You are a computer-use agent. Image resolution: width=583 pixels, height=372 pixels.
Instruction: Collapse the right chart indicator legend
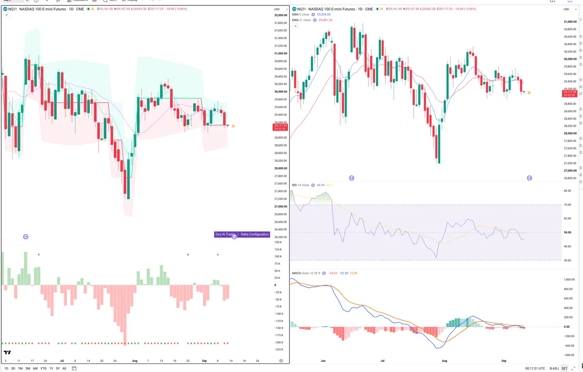(295, 26)
